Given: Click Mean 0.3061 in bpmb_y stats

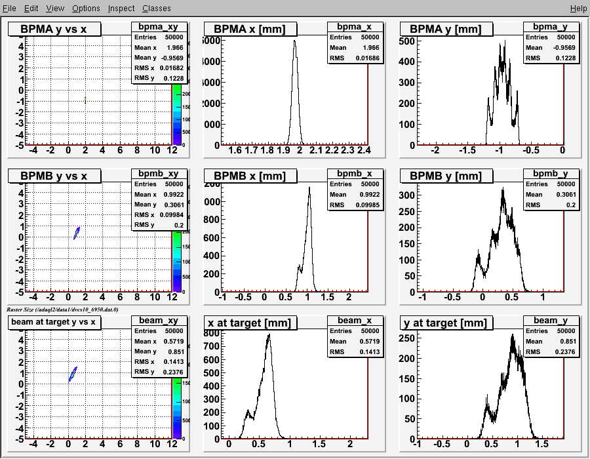Looking at the screenshot, I should coord(551,195).
